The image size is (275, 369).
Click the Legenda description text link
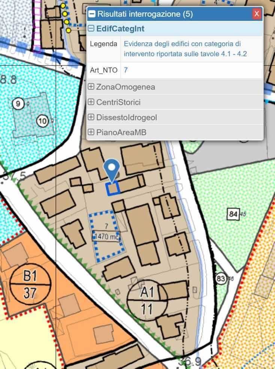(x=185, y=49)
